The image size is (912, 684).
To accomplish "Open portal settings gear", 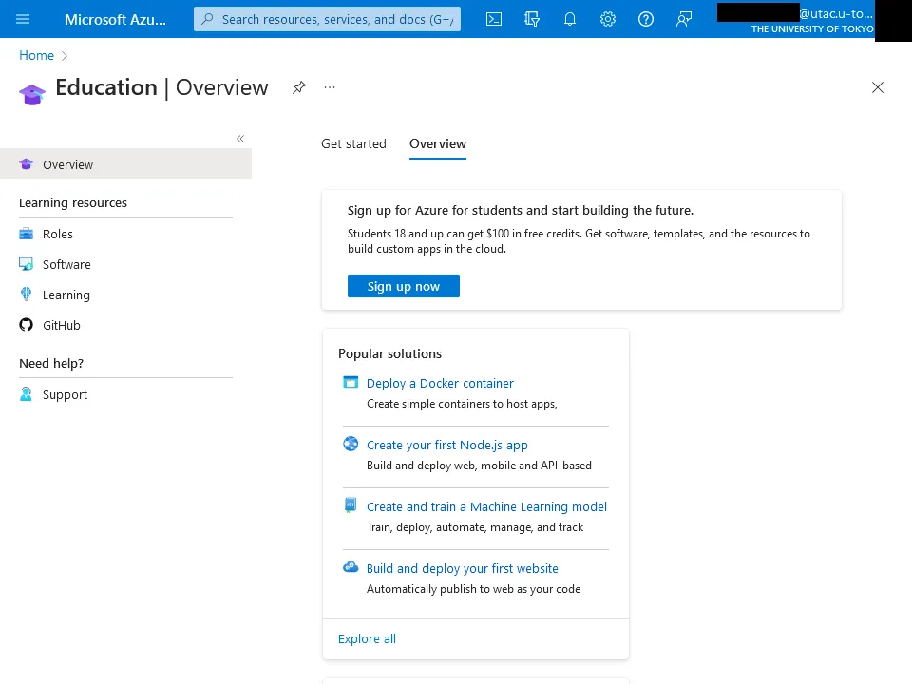I will 608,19.
